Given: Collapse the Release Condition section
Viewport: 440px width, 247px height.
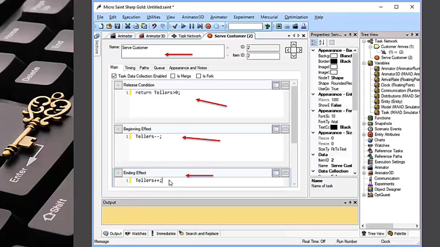Looking at the screenshot, I should pyautogui.click(x=118, y=85).
